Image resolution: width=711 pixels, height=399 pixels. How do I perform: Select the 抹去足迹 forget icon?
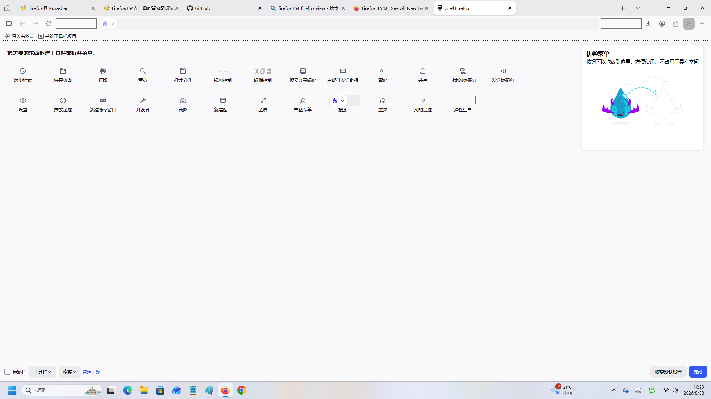point(63,100)
